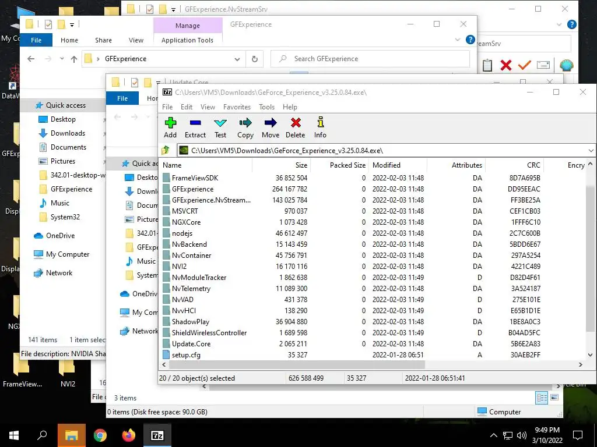Open recent locations dropdown in GFExperience window

point(62,59)
